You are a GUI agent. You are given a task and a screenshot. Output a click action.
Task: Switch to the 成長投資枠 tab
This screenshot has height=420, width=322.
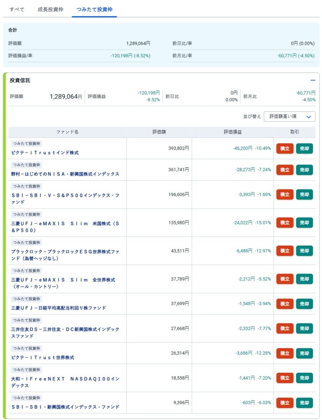coord(50,9)
